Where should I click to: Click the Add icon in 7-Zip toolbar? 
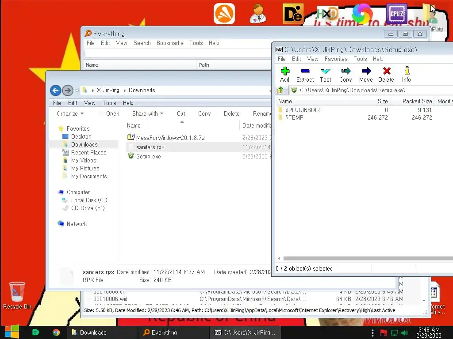tap(285, 71)
